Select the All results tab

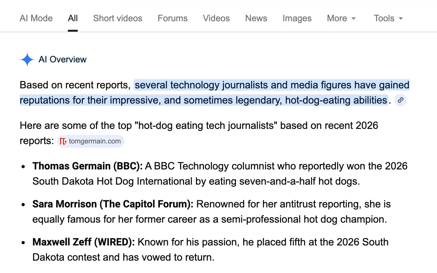pos(73,18)
